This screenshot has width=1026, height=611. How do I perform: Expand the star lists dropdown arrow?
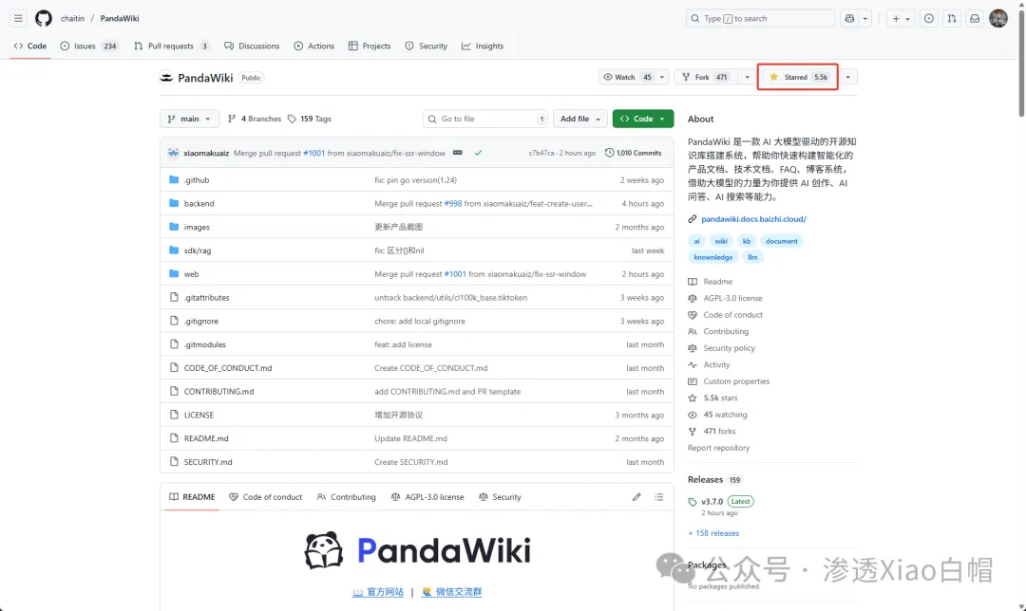click(847, 77)
